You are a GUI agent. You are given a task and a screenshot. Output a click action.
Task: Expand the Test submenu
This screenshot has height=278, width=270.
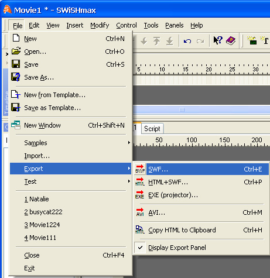click(70, 181)
